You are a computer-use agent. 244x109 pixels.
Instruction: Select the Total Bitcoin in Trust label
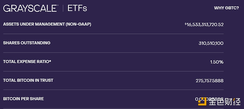coord(28,80)
